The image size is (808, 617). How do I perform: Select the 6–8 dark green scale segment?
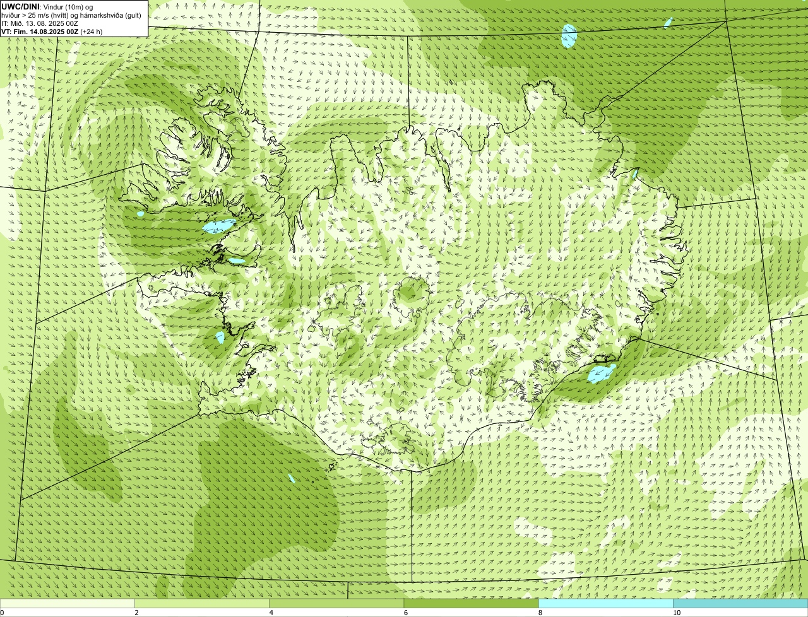[471, 604]
